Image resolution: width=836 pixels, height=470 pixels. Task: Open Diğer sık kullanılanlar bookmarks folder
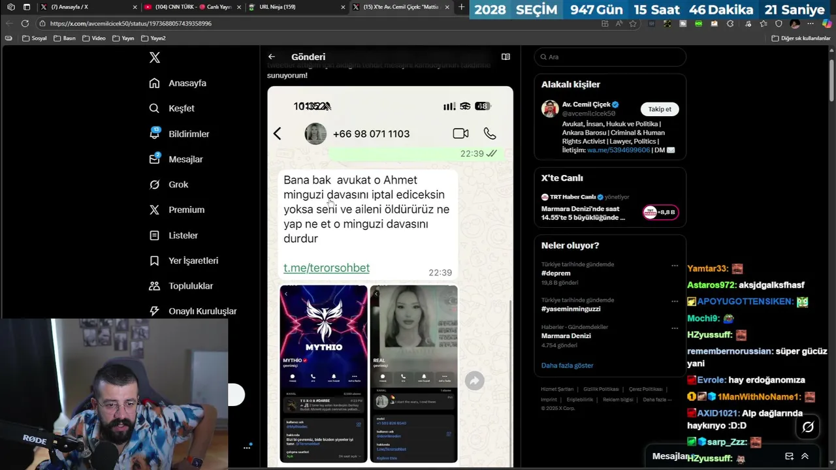click(x=801, y=39)
